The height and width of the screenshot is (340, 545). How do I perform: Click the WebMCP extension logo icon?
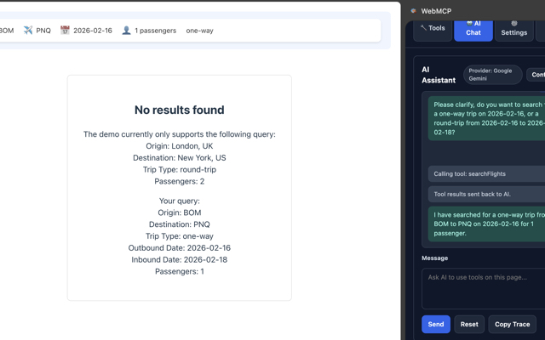coord(413,11)
